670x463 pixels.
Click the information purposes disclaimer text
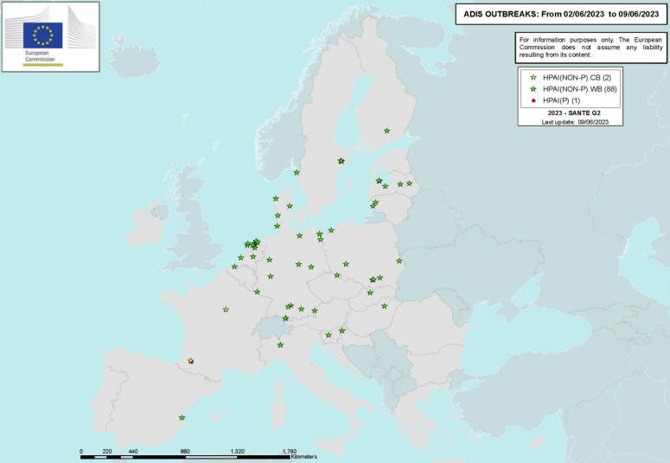[x=590, y=47]
